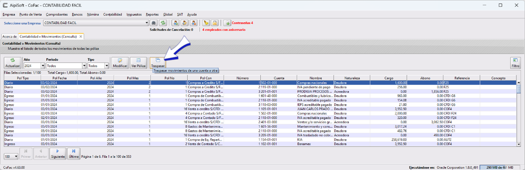Sort by the Referencia column header

(x=462, y=78)
